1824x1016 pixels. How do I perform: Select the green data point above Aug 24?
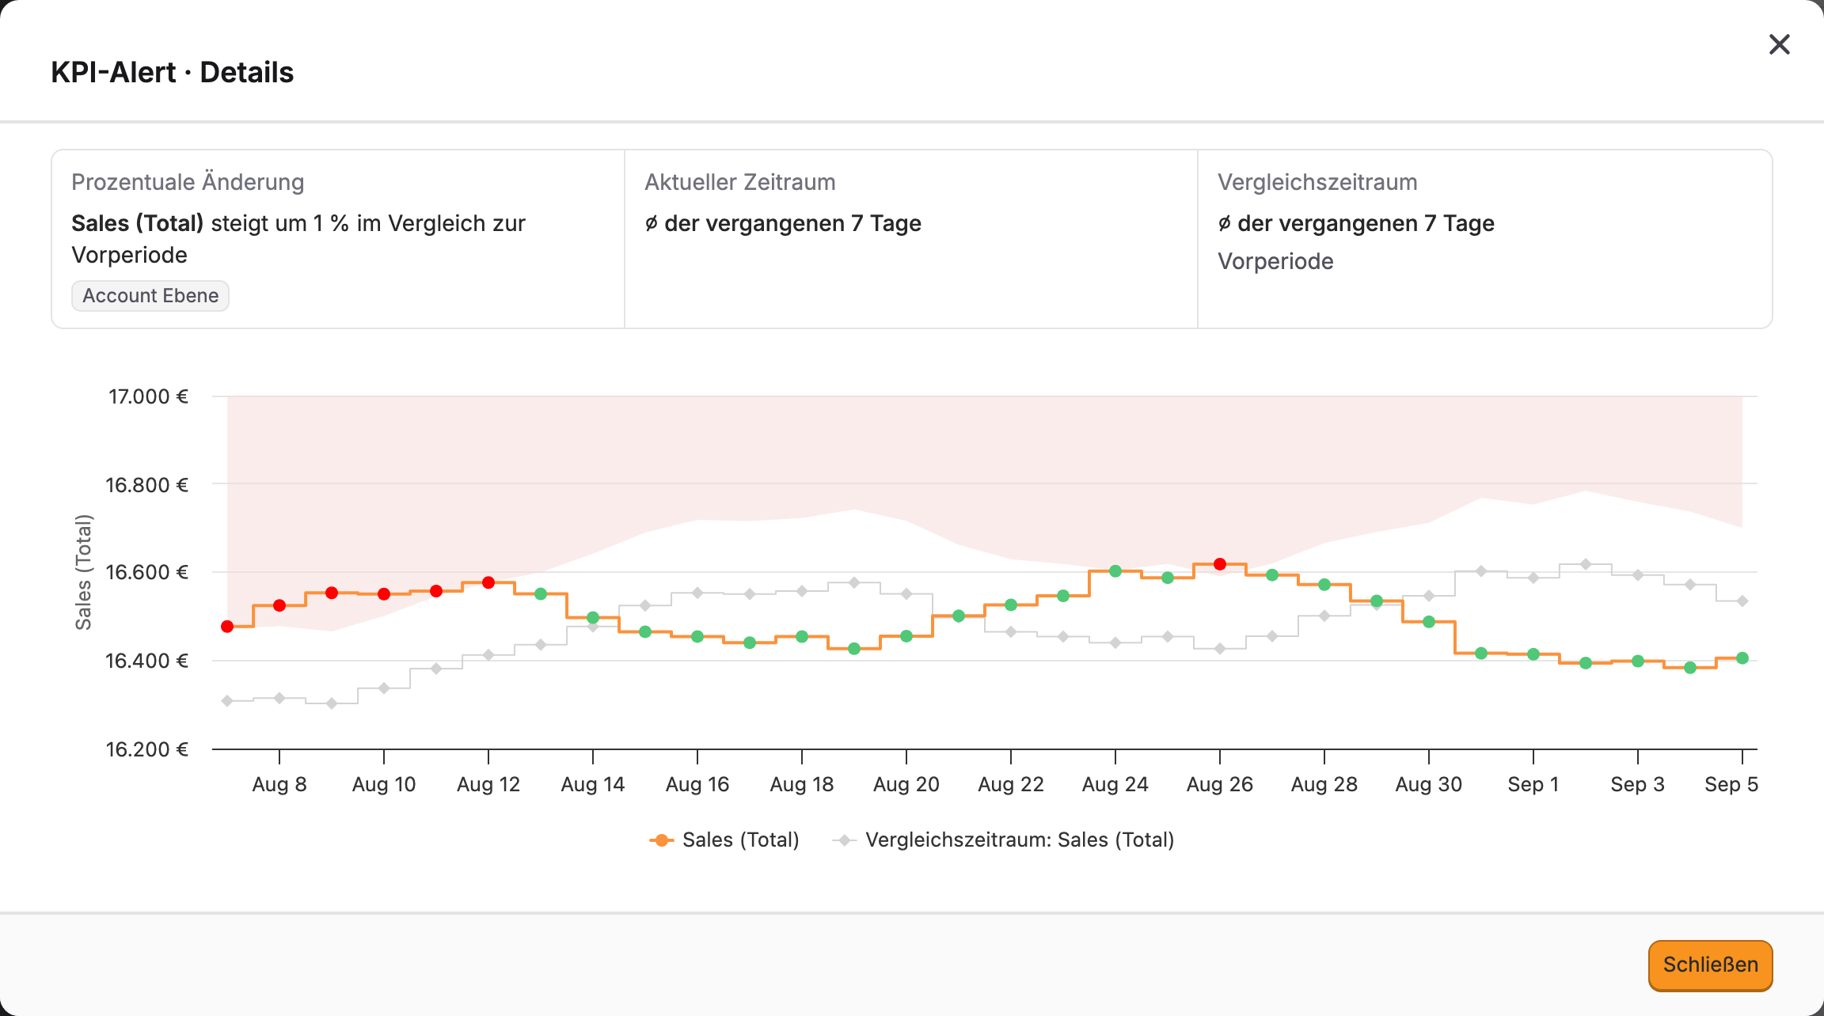[1115, 571]
